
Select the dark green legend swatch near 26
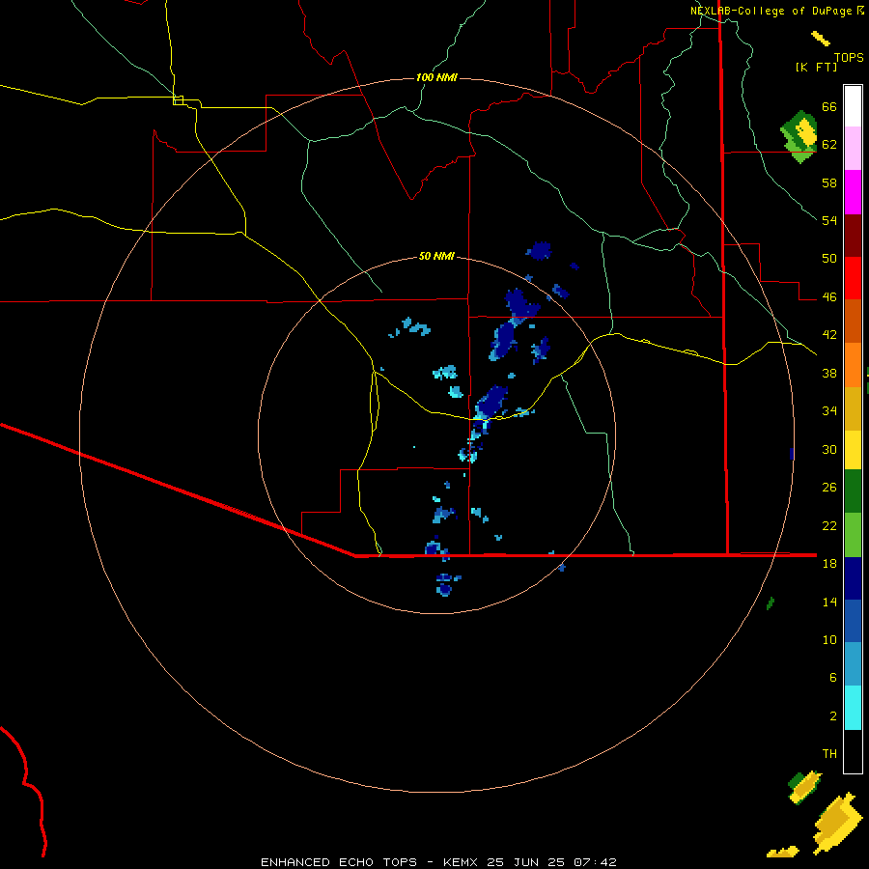click(x=853, y=491)
